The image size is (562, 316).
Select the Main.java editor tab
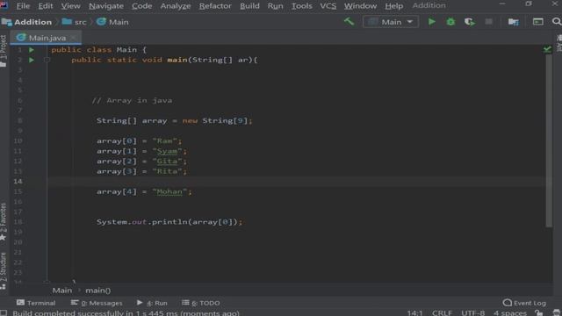click(47, 38)
